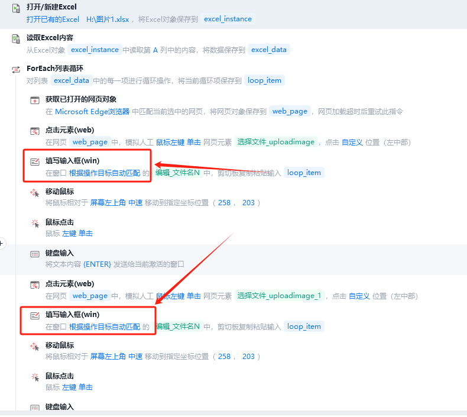Click 自定义 position link in first 点击元素(web) step
Image resolution: width=467 pixels, height=417 pixels.
point(352,143)
